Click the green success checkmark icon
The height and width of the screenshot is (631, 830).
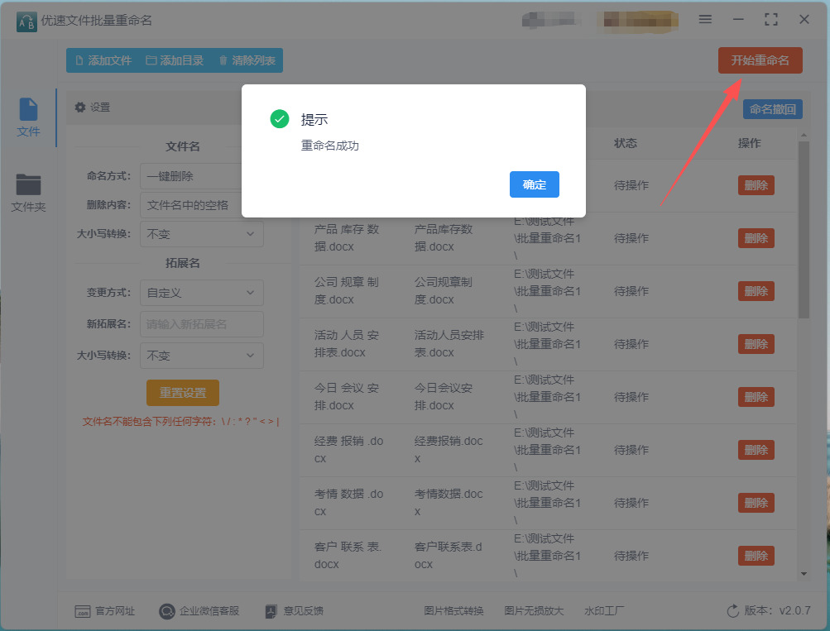[x=280, y=119]
